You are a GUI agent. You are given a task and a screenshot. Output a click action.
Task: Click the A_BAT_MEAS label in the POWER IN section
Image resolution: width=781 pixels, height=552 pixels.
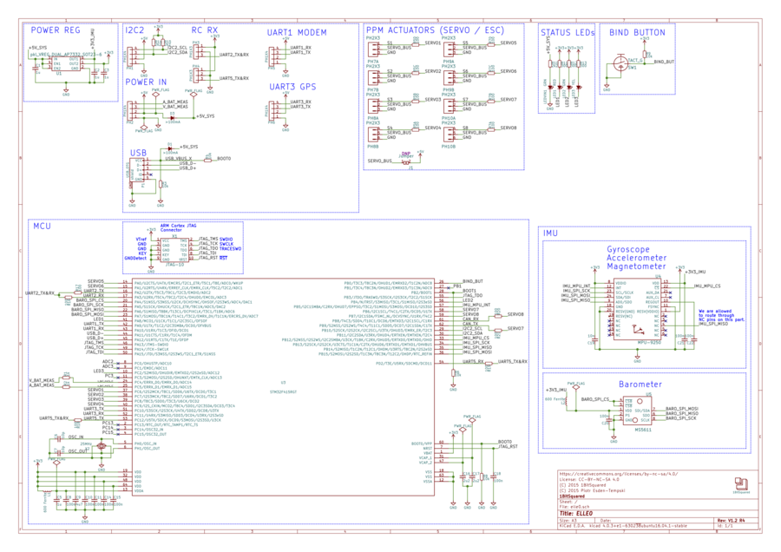[175, 102]
